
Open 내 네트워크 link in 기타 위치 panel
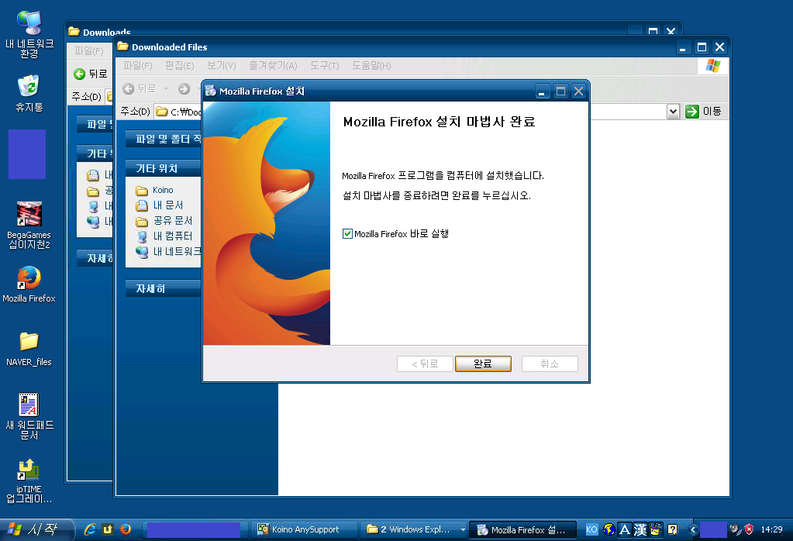tap(177, 251)
